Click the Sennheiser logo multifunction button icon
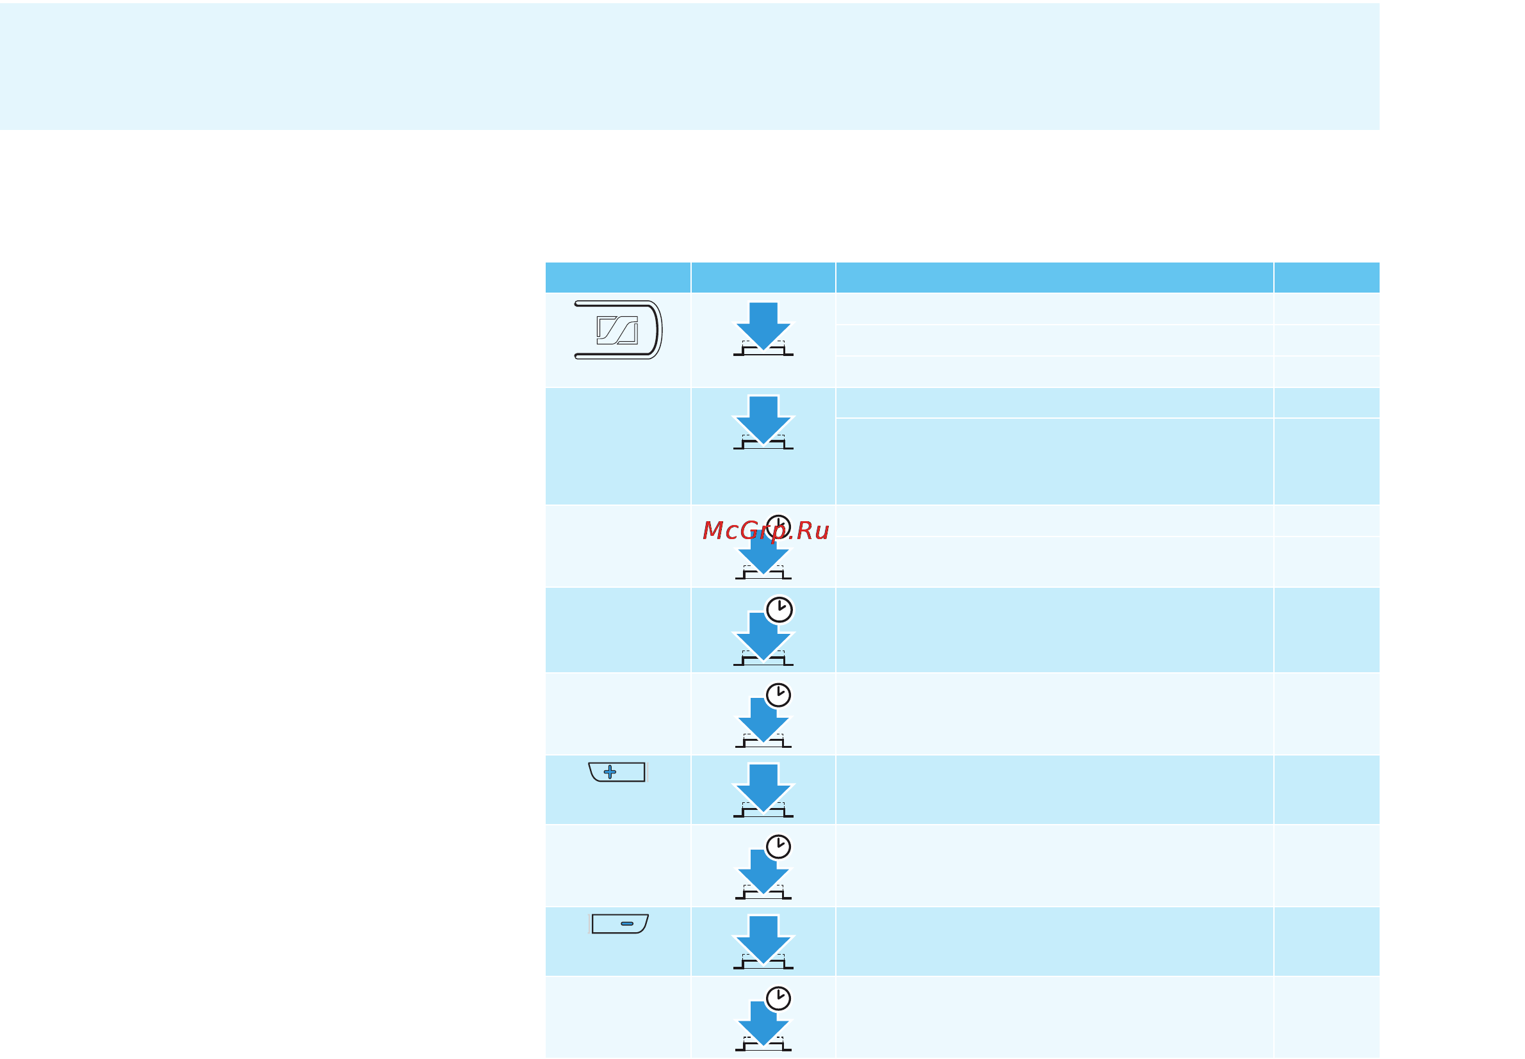 pyautogui.click(x=618, y=330)
